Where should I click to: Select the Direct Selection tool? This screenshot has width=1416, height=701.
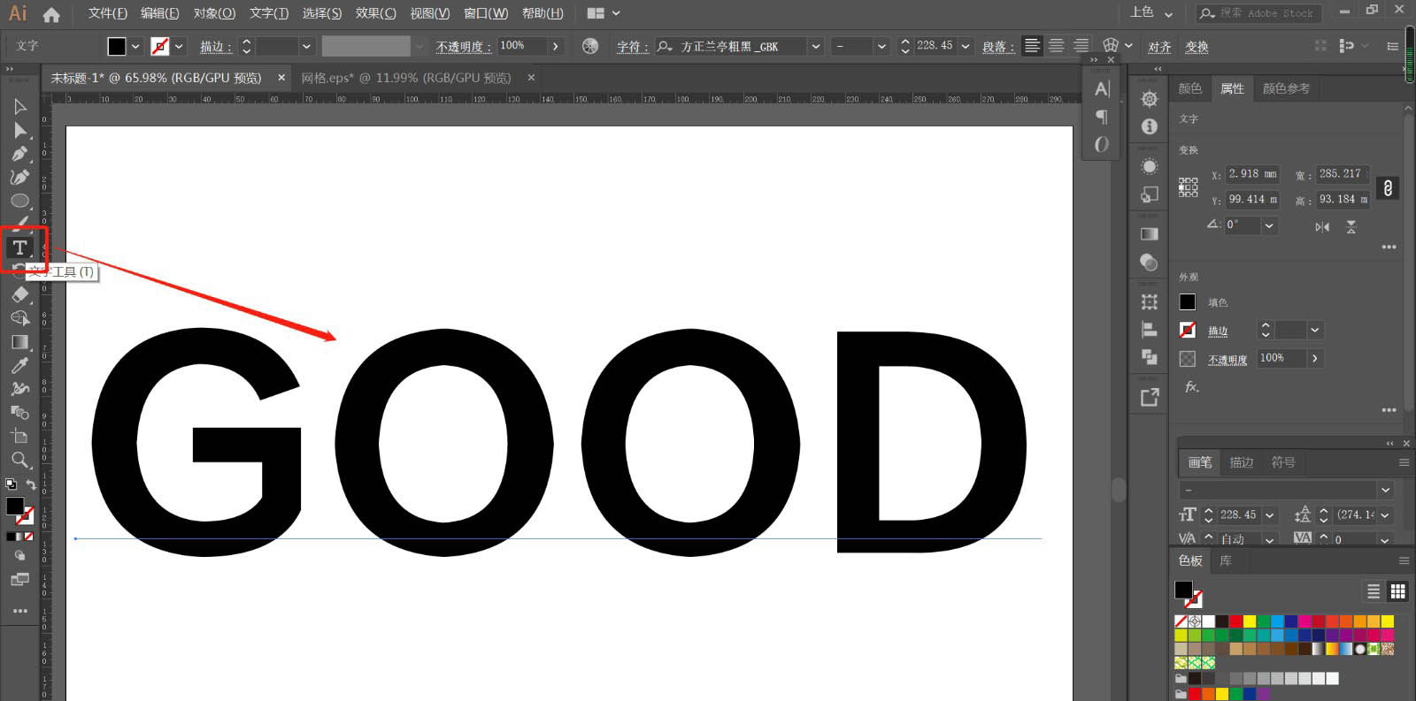[19, 131]
